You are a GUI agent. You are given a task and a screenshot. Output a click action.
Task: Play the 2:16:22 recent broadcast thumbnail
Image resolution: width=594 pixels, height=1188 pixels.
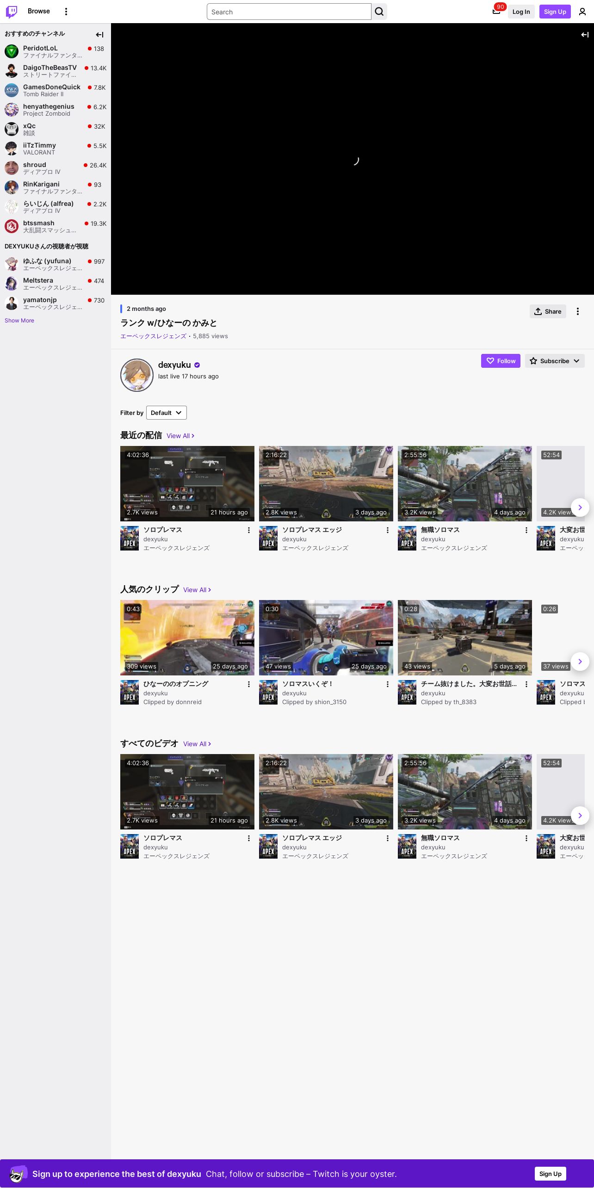[326, 483]
